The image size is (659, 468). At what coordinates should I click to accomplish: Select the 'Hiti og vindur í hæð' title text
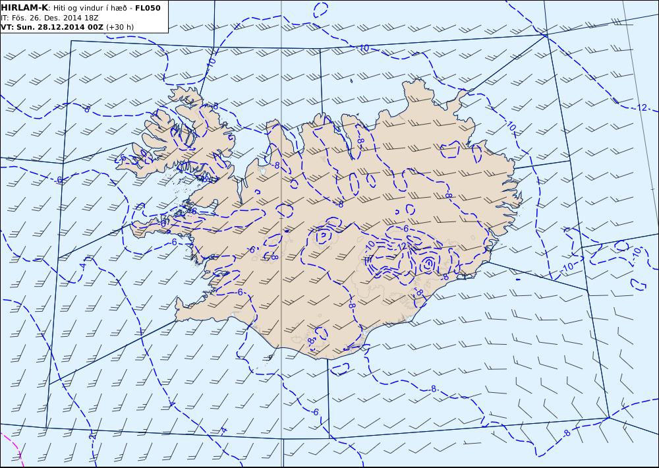90,8
